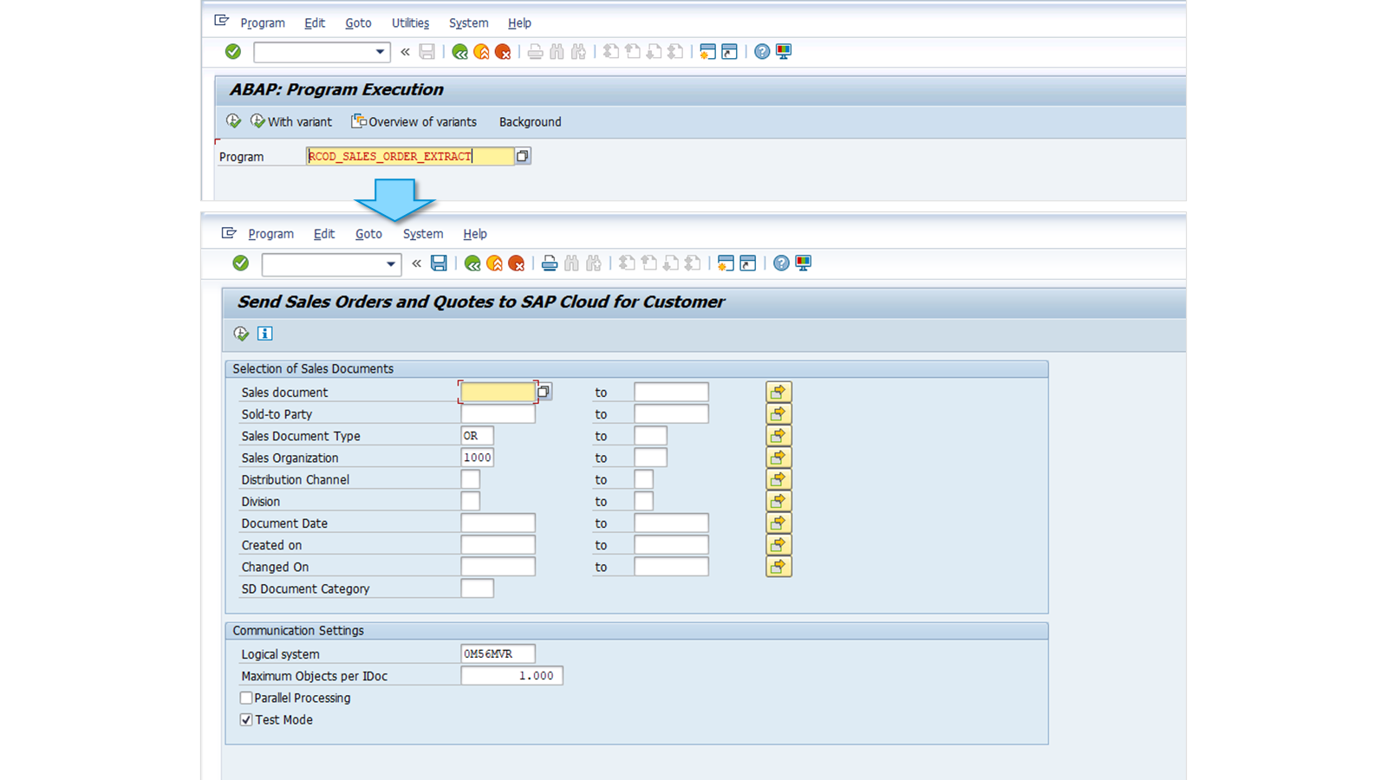Open the System menu in the Send Sales Orders window
Screen dimensions: 1387x780
423,234
